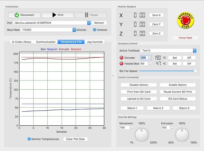Uncheck Monitor Temperatures
The width and height of the screenshot is (204, 151).
29,139
